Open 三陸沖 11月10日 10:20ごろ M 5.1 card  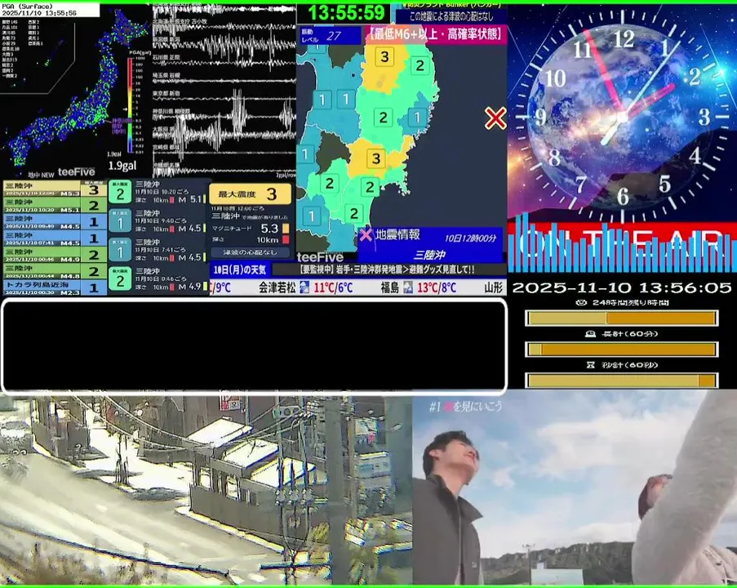(158, 192)
